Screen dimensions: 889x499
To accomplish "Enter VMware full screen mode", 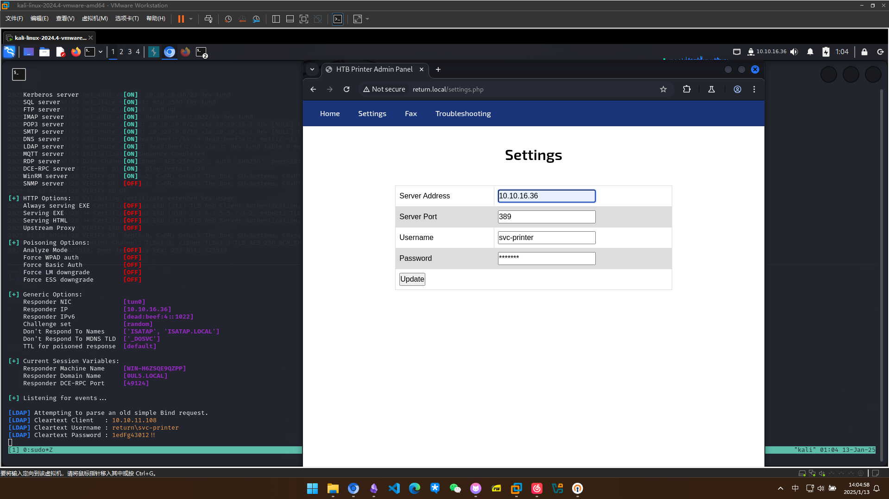I will click(x=303, y=19).
